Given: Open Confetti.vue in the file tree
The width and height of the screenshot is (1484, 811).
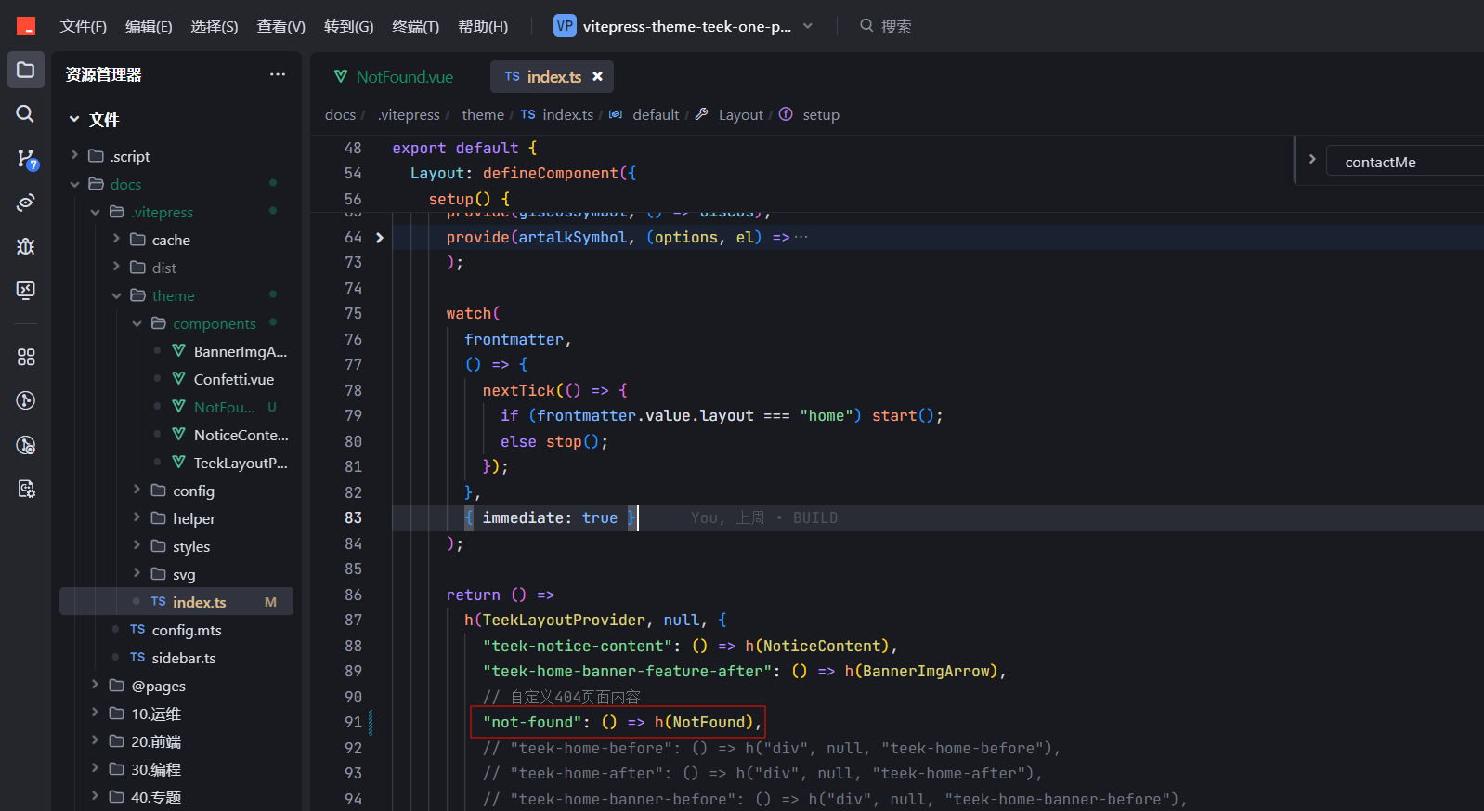Looking at the screenshot, I should (234, 379).
